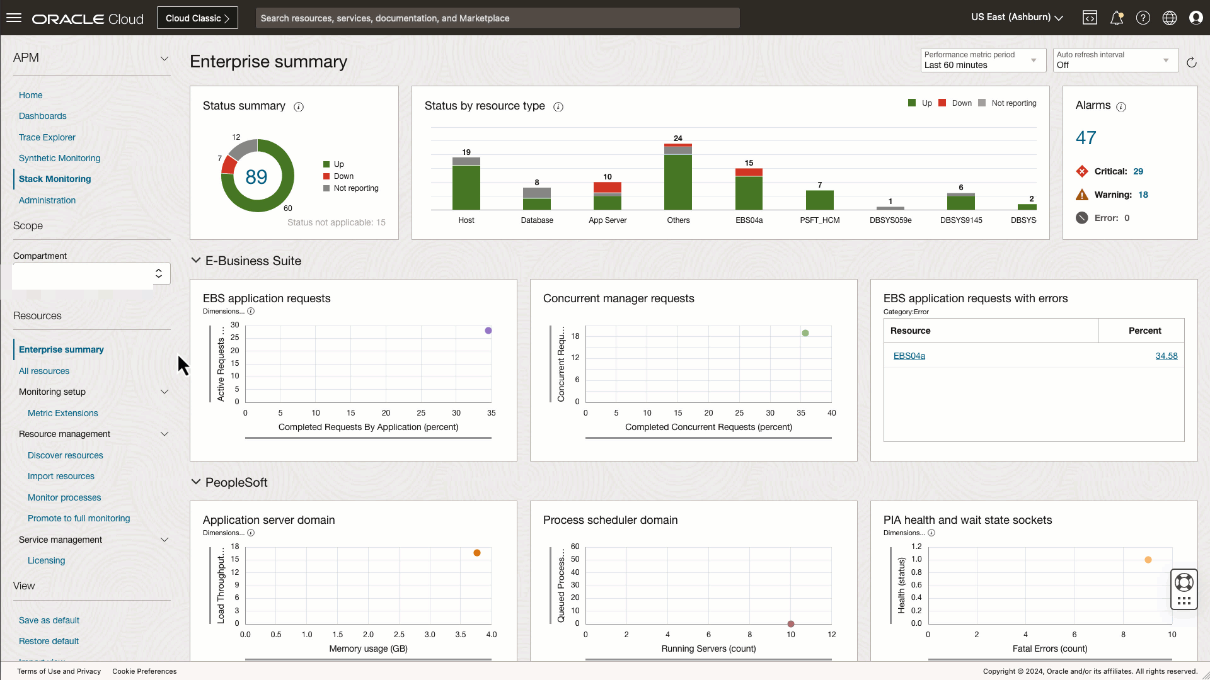Open the user profile avatar
The width and height of the screenshot is (1210, 680).
pyautogui.click(x=1196, y=18)
